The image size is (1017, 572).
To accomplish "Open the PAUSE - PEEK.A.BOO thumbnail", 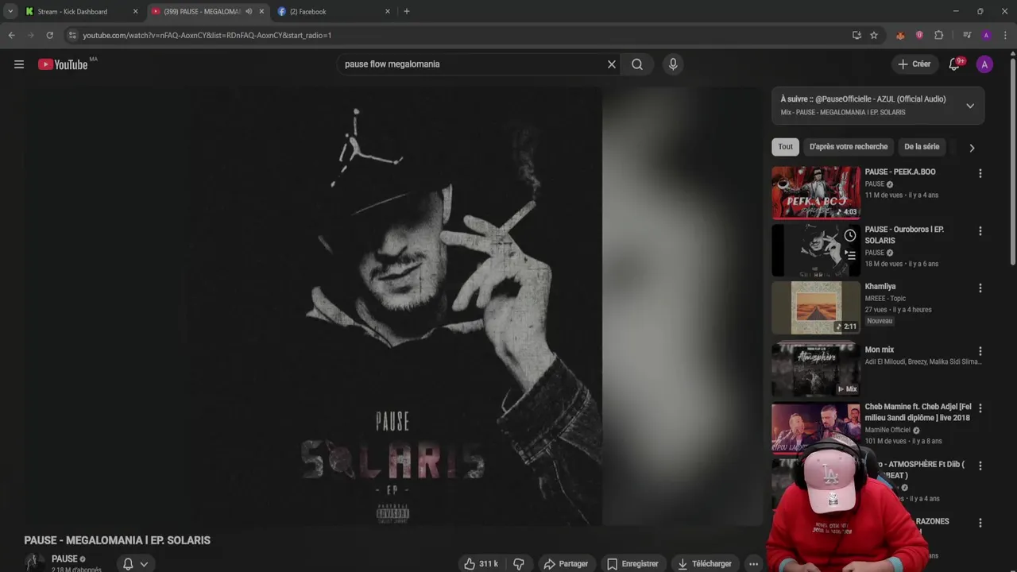I will pyautogui.click(x=816, y=192).
